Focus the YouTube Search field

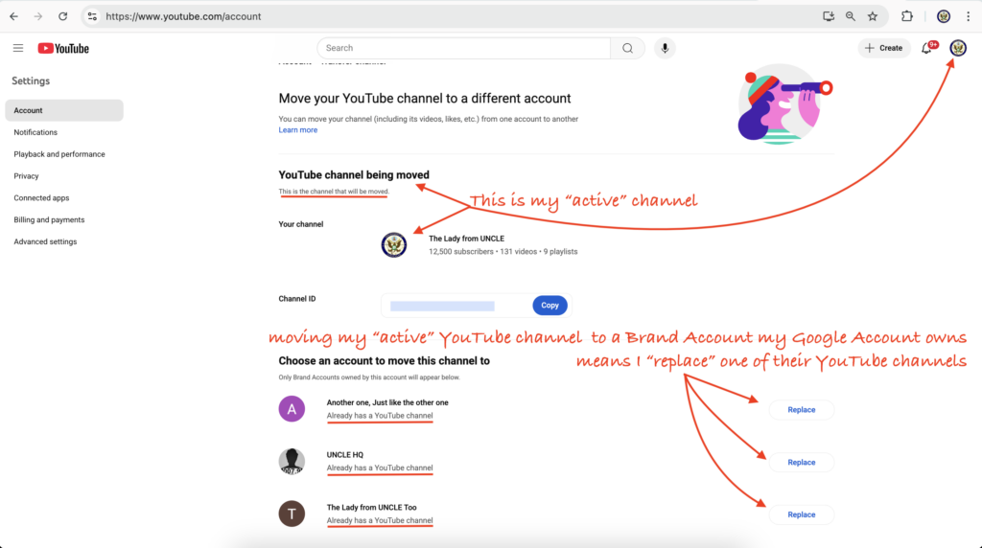pyautogui.click(x=463, y=48)
